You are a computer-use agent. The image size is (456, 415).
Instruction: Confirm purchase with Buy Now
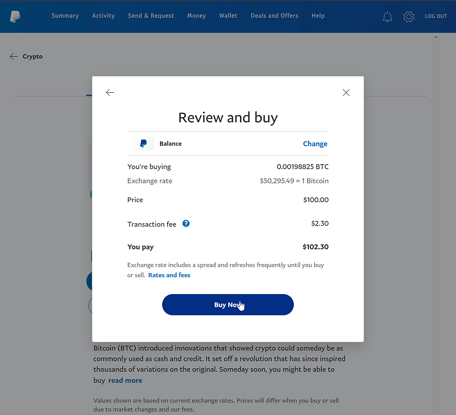click(x=228, y=305)
